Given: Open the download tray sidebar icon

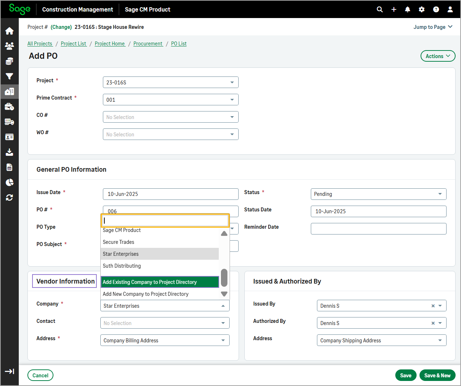Looking at the screenshot, I should click(9, 152).
